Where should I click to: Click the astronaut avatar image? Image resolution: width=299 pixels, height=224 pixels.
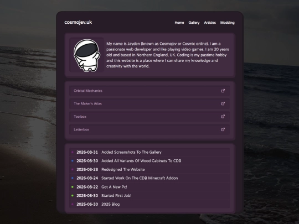(87, 55)
